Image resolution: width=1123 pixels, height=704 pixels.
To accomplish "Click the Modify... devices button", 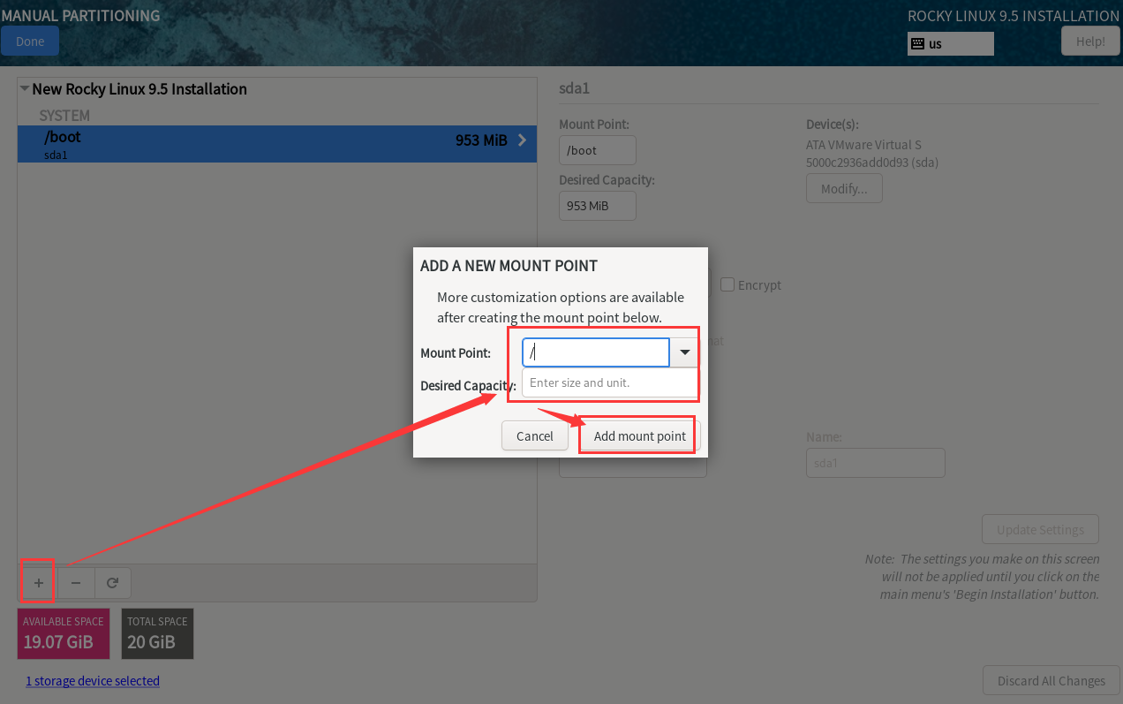I will pyautogui.click(x=844, y=188).
